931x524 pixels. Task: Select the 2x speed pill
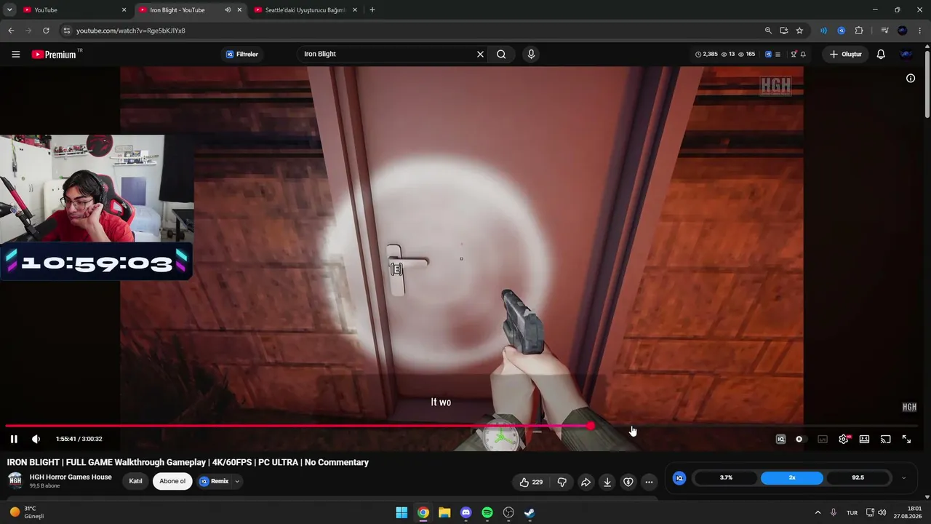point(792,477)
